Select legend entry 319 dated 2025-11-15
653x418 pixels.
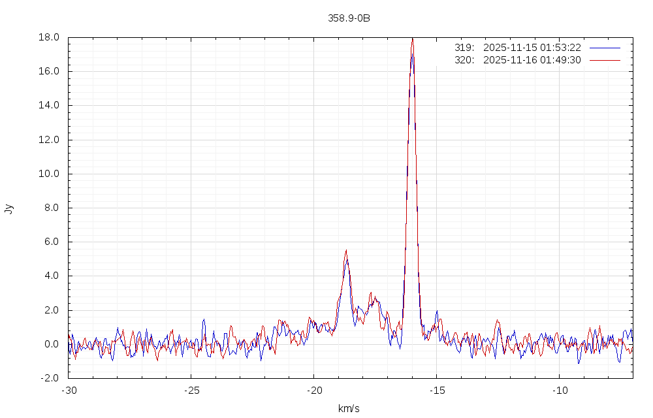tap(517, 48)
